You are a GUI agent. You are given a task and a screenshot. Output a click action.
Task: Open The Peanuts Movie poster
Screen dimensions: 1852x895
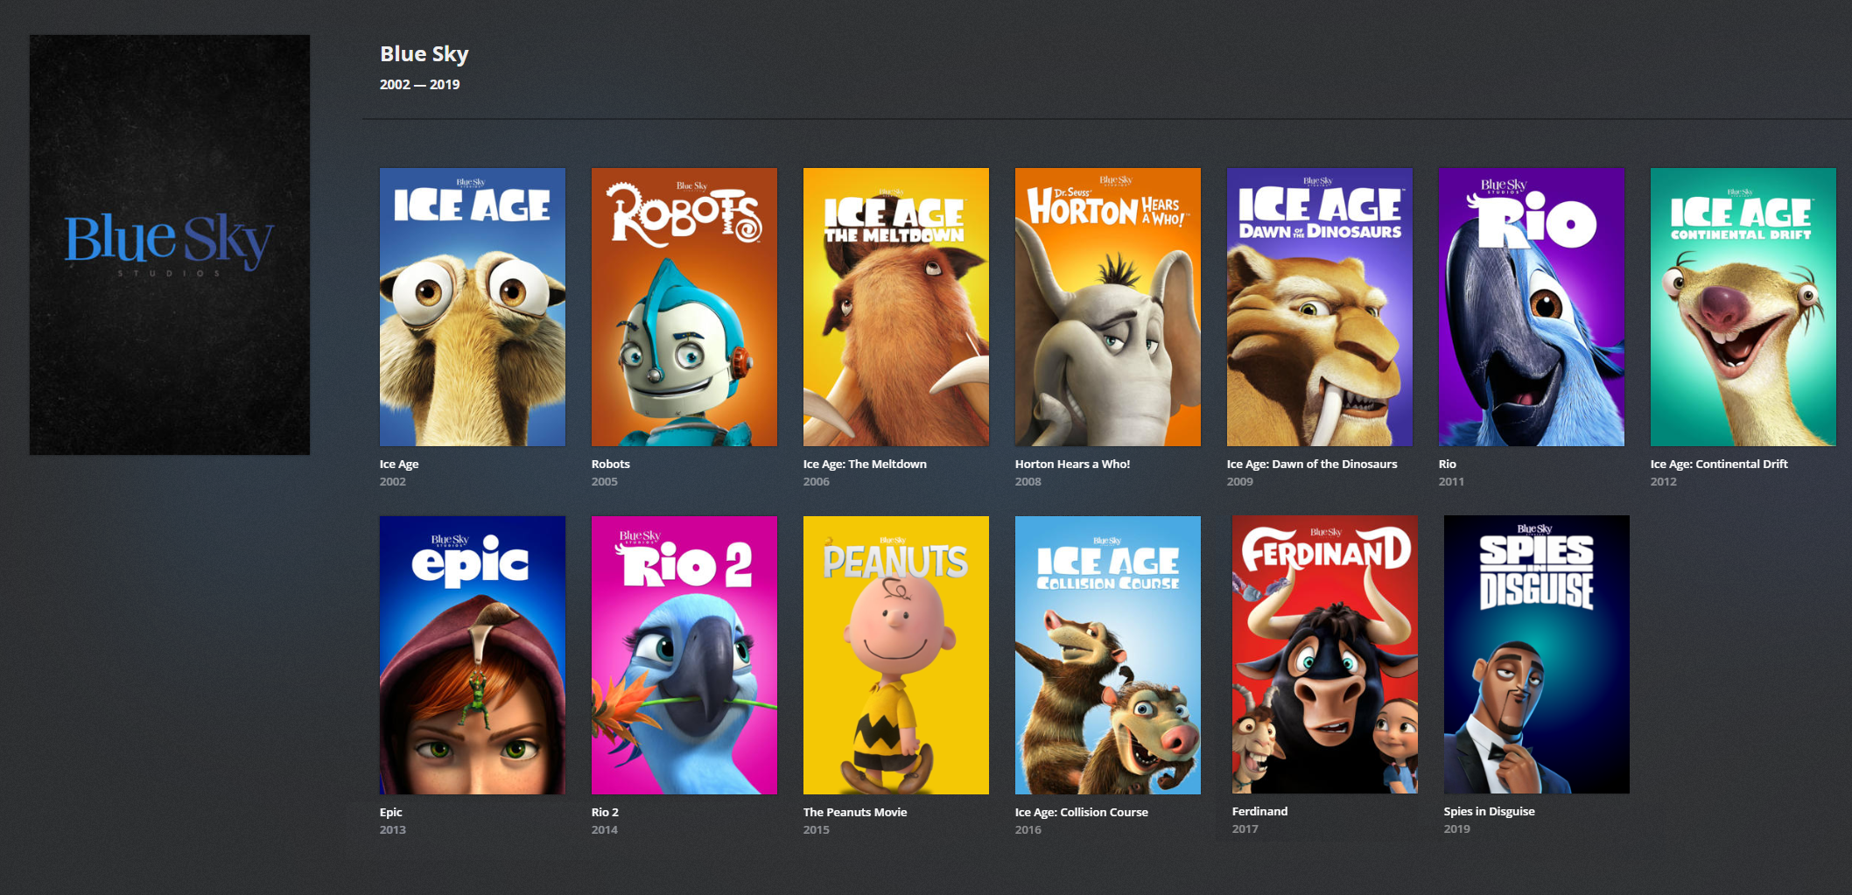coord(896,655)
